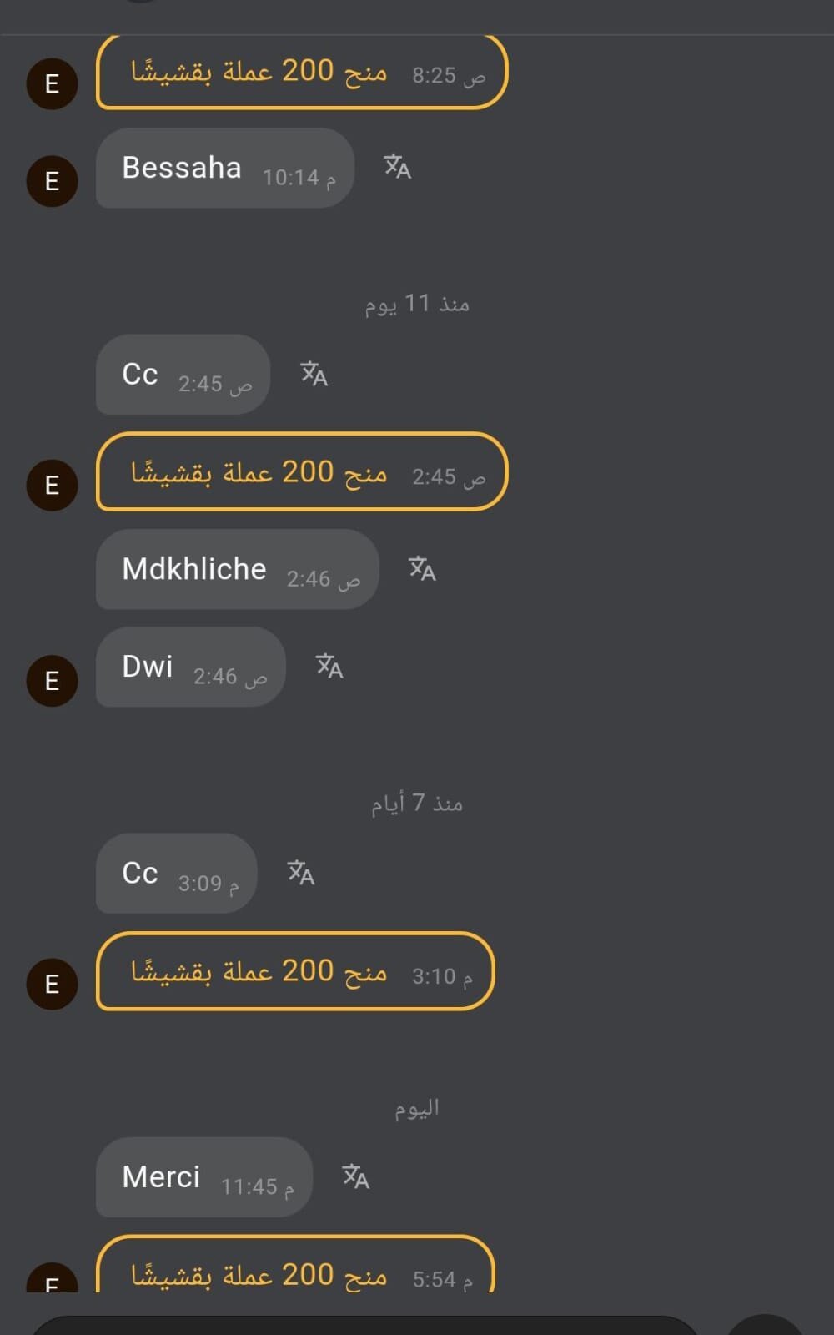Open the E avatar beside Bessaha
The height and width of the screenshot is (1335, 834).
pos(52,181)
